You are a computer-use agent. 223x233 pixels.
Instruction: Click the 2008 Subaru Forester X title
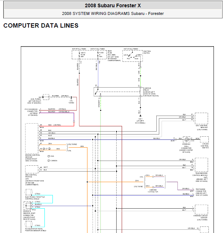[x=113, y=5]
